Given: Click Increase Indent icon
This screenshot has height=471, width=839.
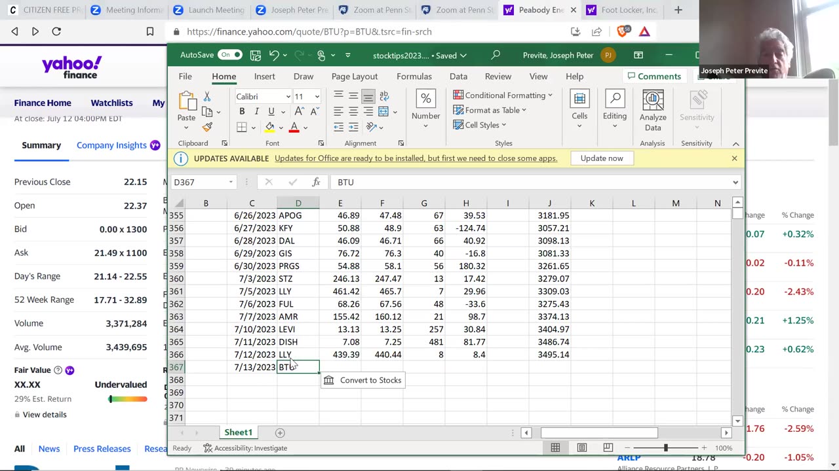Looking at the screenshot, I should coord(353,127).
